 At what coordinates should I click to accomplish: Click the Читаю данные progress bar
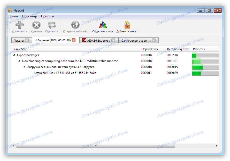[205, 73]
